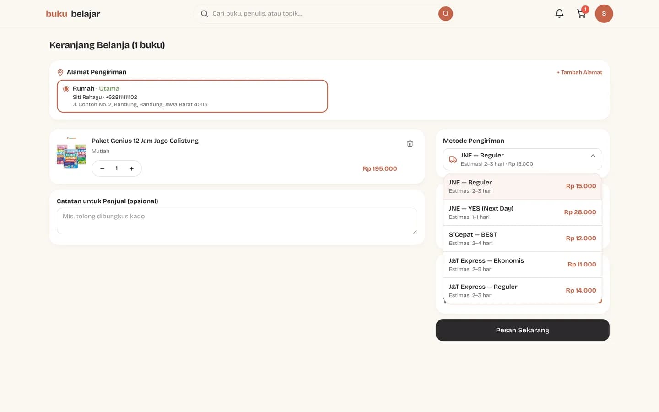The width and height of the screenshot is (659, 412).
Task: Click the location pin icon beside Alamat Pengiriman
Action: pos(60,72)
